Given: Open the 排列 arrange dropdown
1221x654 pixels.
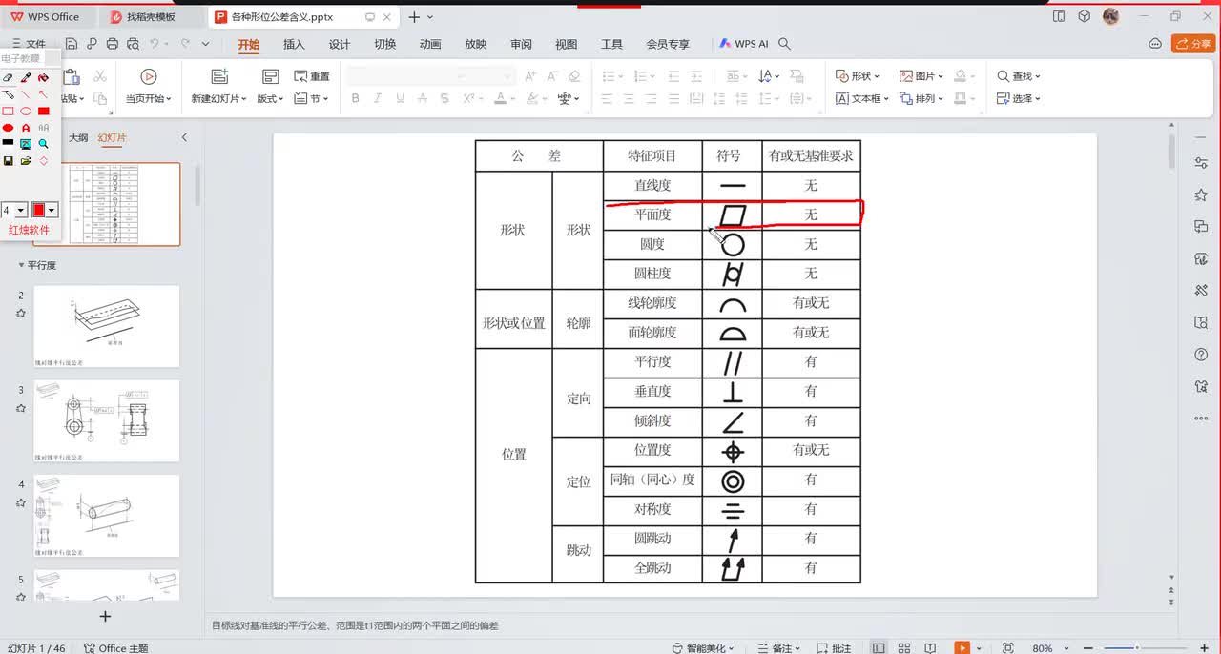Looking at the screenshot, I should 921,98.
